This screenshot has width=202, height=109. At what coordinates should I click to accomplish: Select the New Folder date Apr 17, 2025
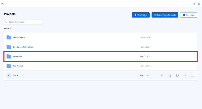[x=145, y=56]
